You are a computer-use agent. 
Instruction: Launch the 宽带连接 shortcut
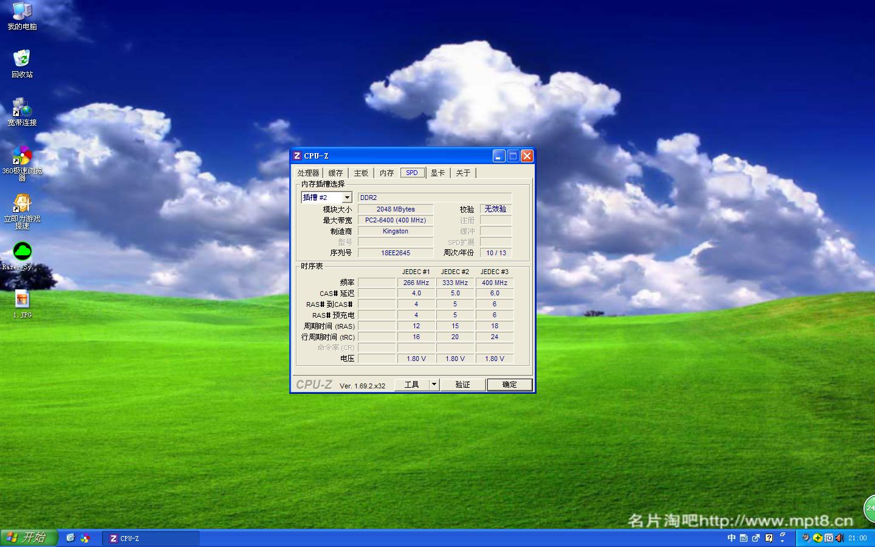pyautogui.click(x=22, y=112)
